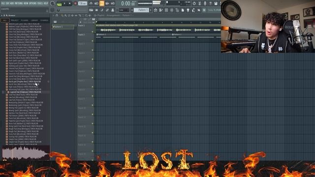Viewport: 315px width, 177px height.
Task: Open the ADD menu
Action: (x=12, y=3)
